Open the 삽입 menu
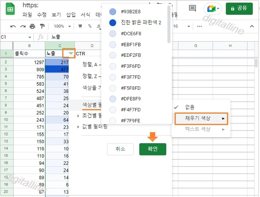Image resolution: width=260 pixels, height=197 pixels. tap(71, 15)
